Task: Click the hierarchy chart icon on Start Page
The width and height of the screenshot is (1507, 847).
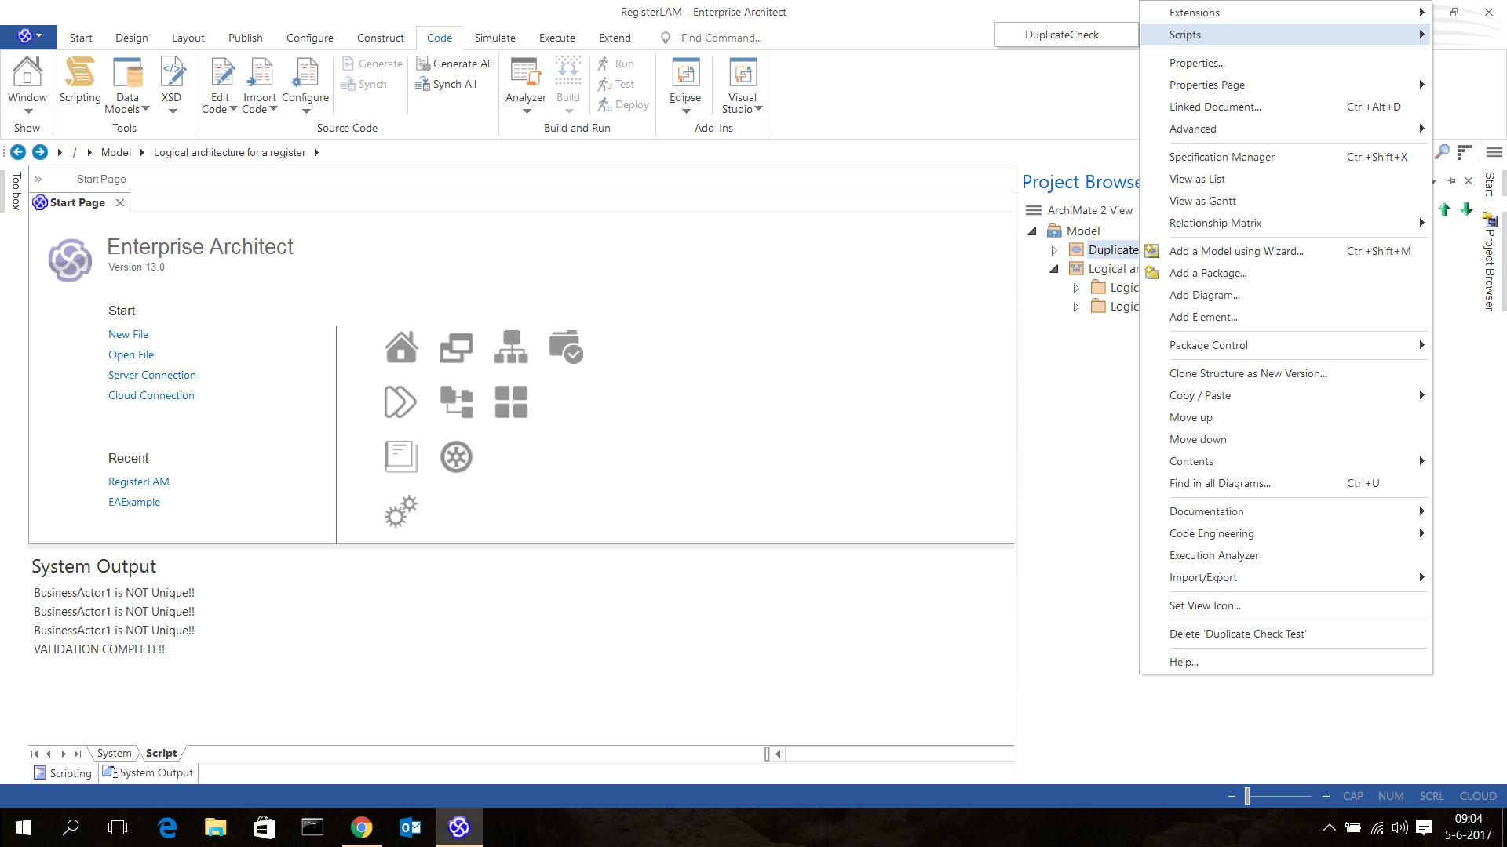Action: click(x=511, y=347)
